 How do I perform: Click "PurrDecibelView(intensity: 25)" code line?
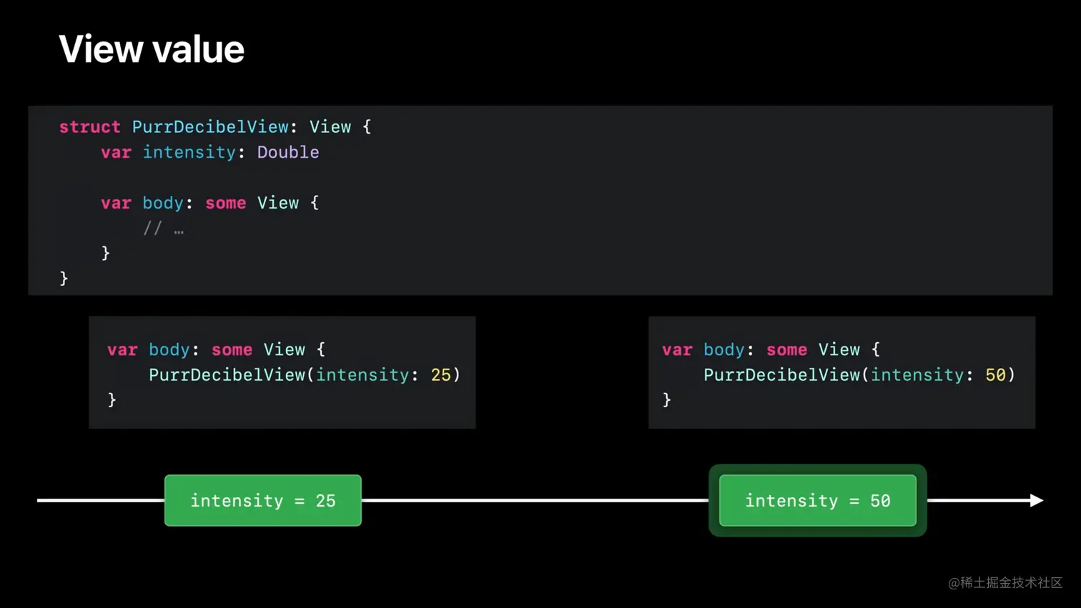pos(305,375)
